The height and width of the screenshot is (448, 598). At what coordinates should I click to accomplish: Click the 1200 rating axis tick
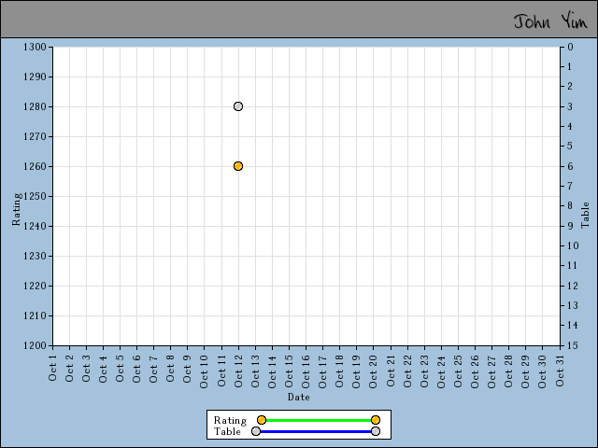click(x=35, y=345)
